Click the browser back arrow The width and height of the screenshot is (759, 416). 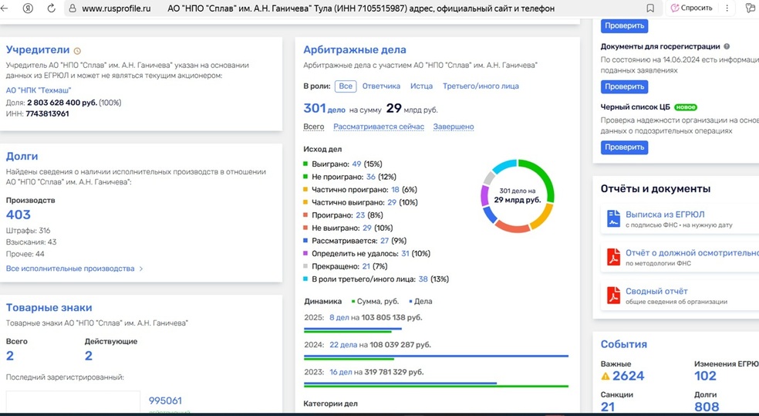(x=8, y=8)
